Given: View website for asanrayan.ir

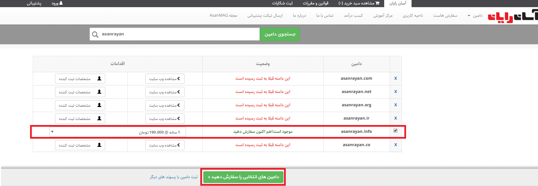Looking at the screenshot, I should [165, 119].
